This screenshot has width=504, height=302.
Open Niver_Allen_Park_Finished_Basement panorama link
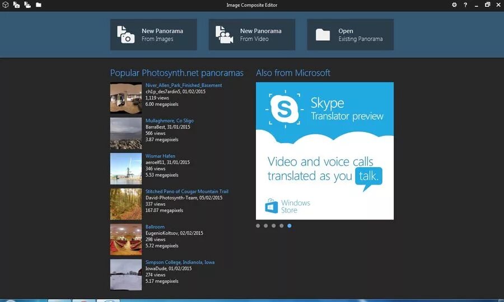tap(184, 86)
